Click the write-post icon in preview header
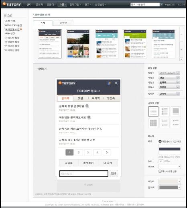187x208 pixels. click(109, 84)
